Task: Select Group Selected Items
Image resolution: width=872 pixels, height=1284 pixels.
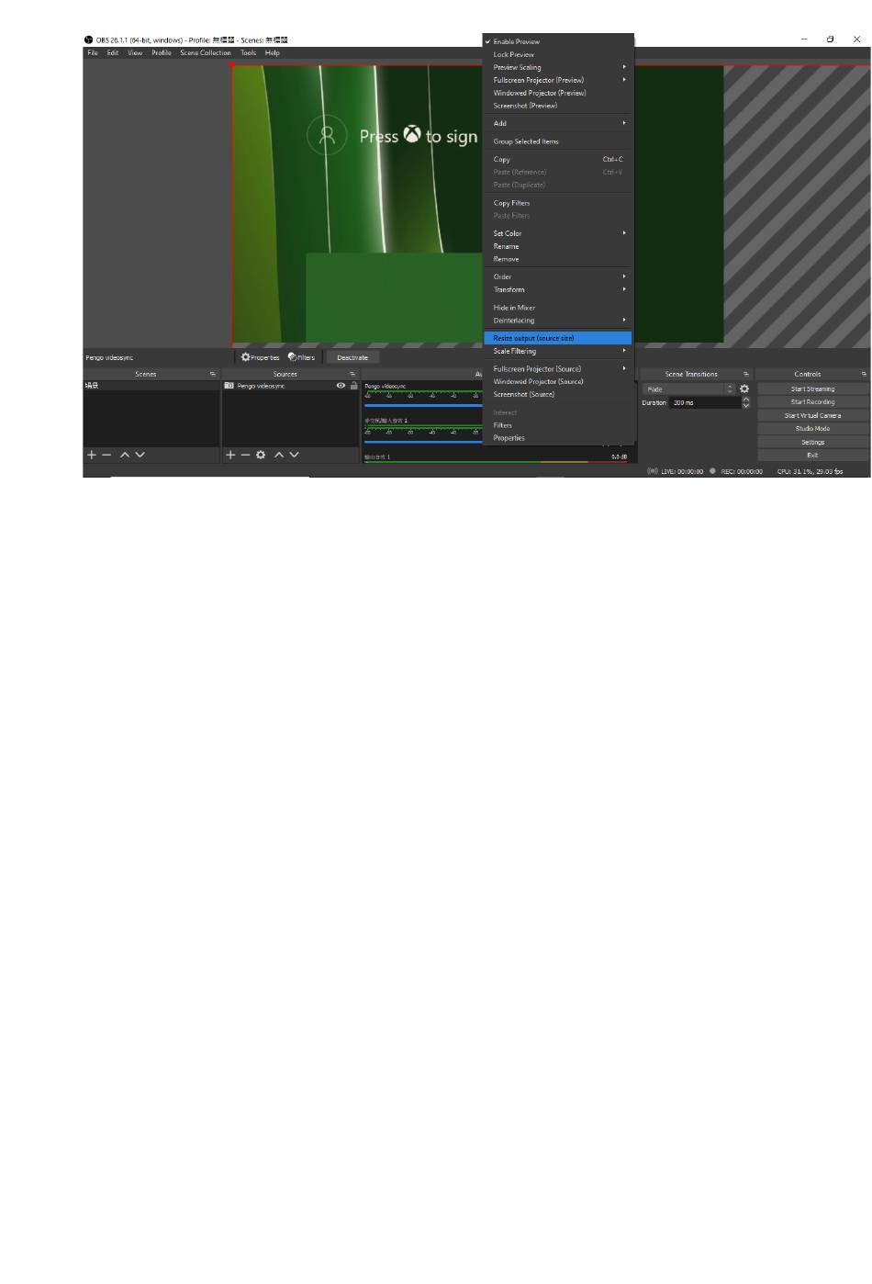Action: pyautogui.click(x=558, y=141)
